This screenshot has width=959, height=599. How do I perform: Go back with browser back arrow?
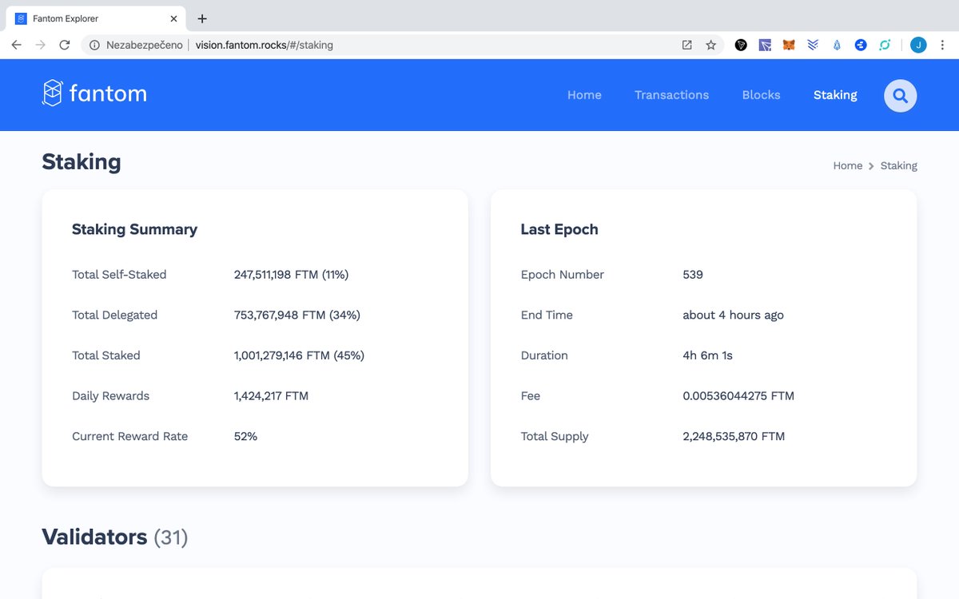click(16, 45)
